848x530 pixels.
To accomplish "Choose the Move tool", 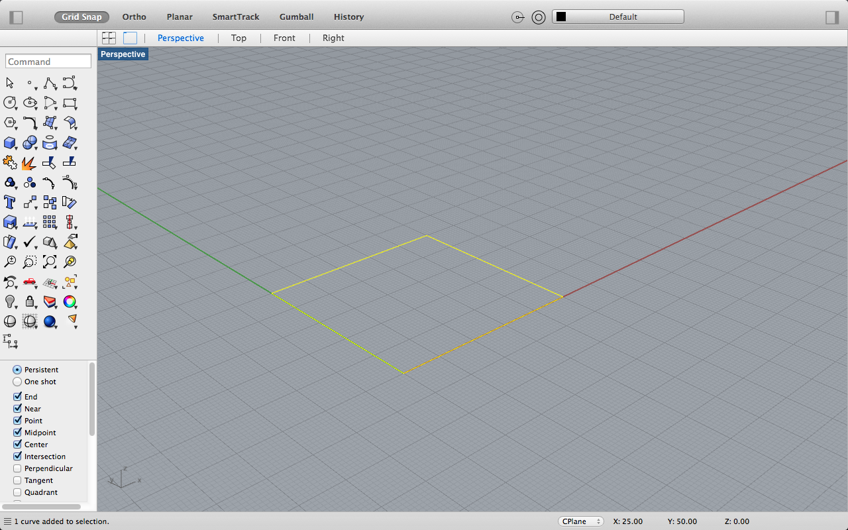I will click(30, 202).
